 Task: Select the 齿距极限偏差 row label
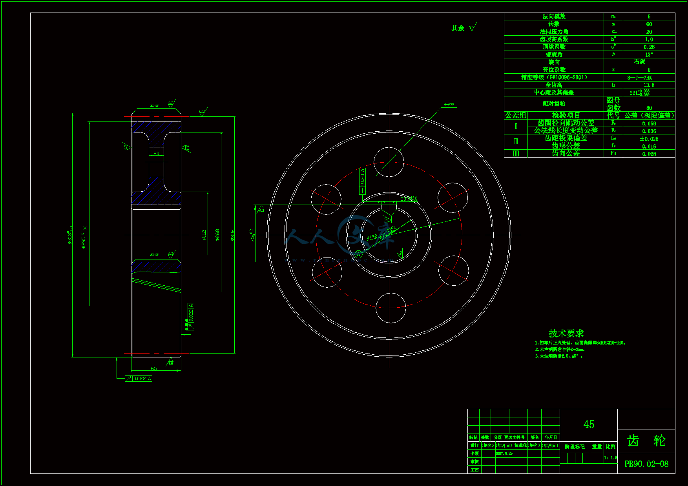(x=566, y=138)
